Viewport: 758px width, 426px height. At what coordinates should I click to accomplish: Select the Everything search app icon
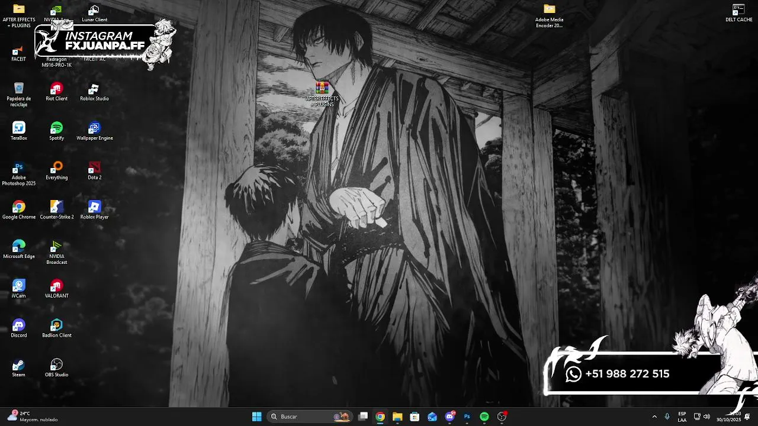(57, 171)
